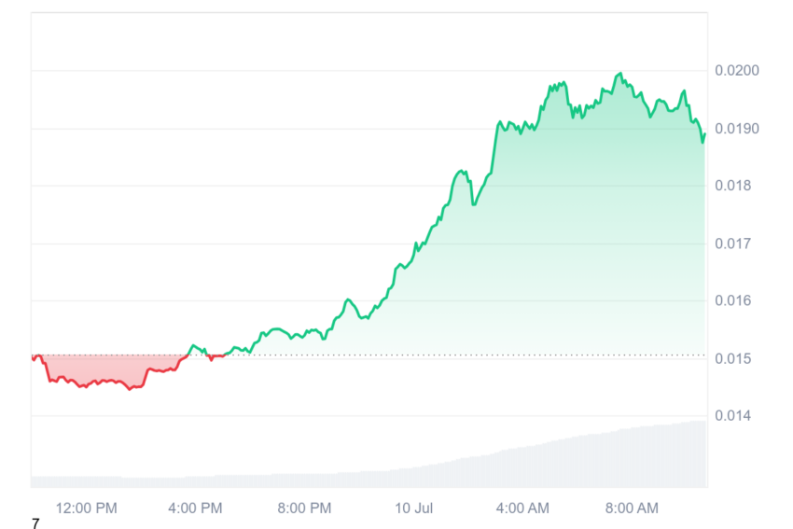The height and width of the screenshot is (529, 793).
Task: Click the lowest point of the red line
Action: pos(130,389)
